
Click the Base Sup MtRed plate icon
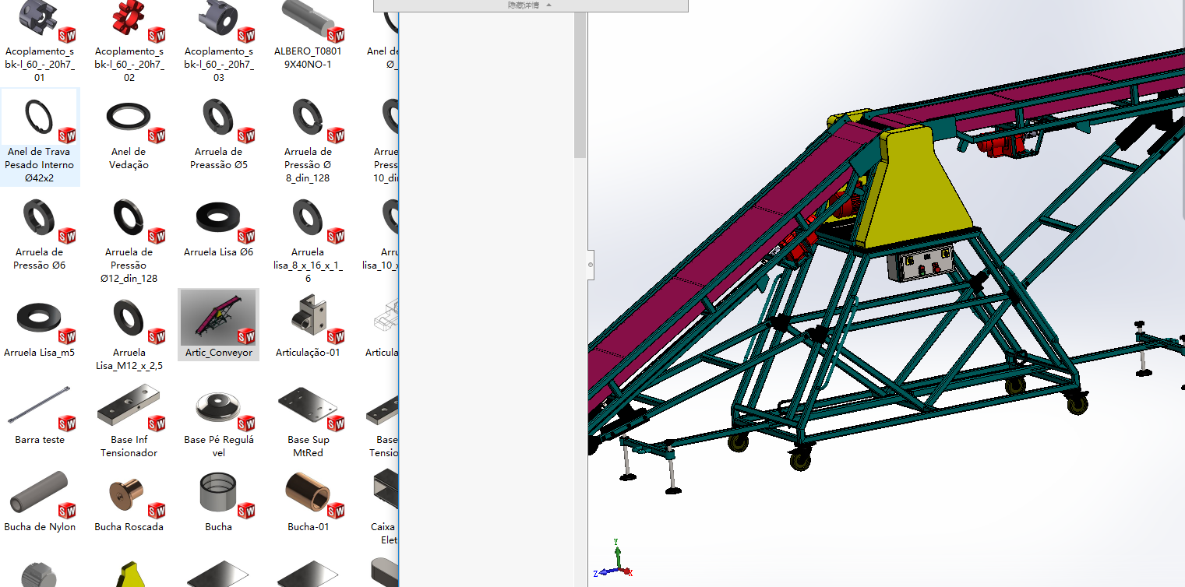click(309, 406)
